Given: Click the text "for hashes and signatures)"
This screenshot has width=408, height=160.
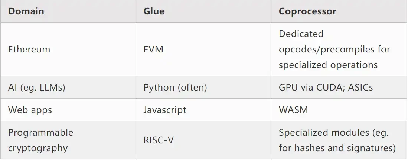Looking at the screenshot, I should 337,148.
